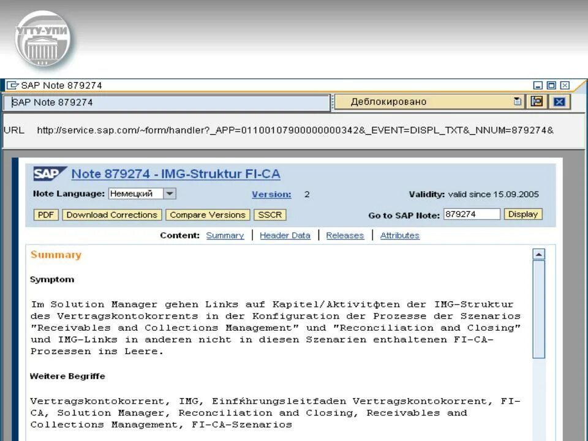Click the SAP Note window title icon

click(12, 85)
